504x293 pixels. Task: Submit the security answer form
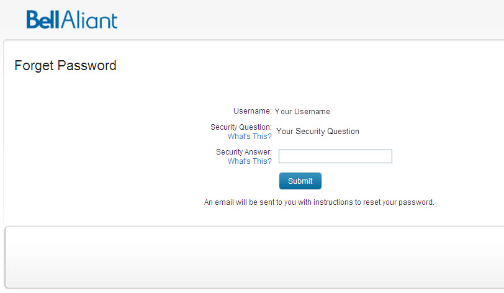pyautogui.click(x=300, y=181)
